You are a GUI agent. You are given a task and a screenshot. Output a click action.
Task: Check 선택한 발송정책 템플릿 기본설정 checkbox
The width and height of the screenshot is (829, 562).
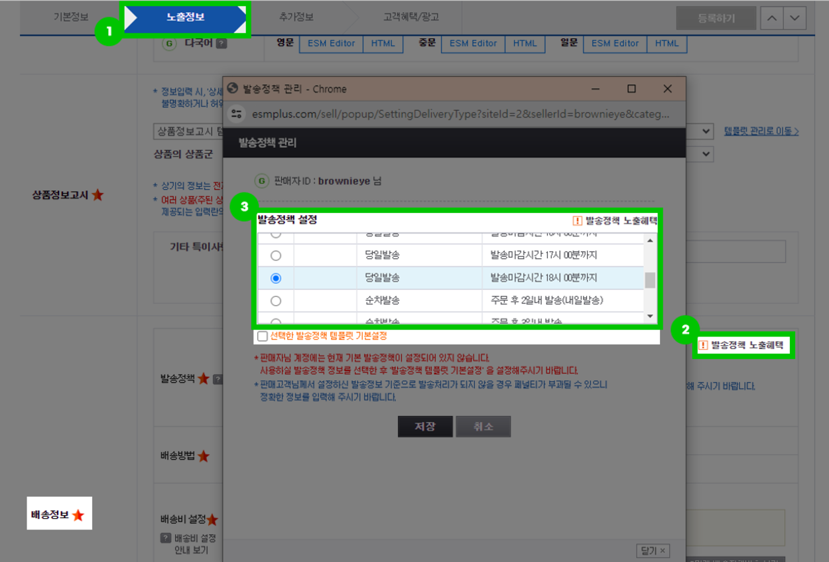pyautogui.click(x=263, y=336)
